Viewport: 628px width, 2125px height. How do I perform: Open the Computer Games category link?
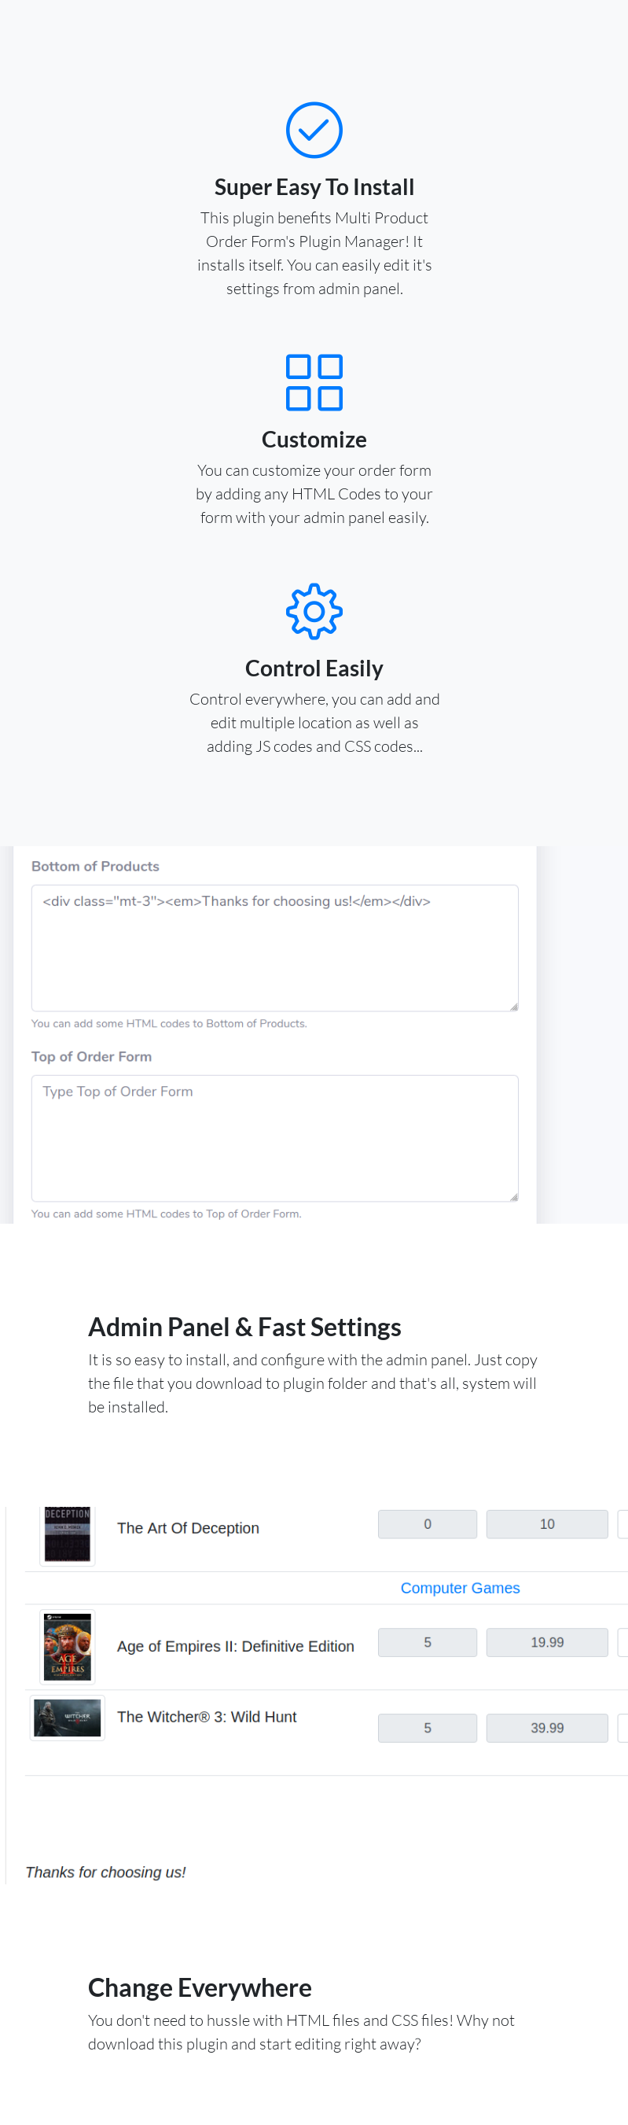coord(460,1588)
